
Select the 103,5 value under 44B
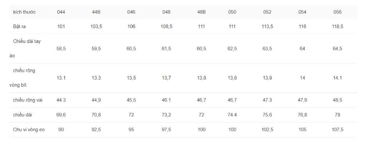coord(96,26)
